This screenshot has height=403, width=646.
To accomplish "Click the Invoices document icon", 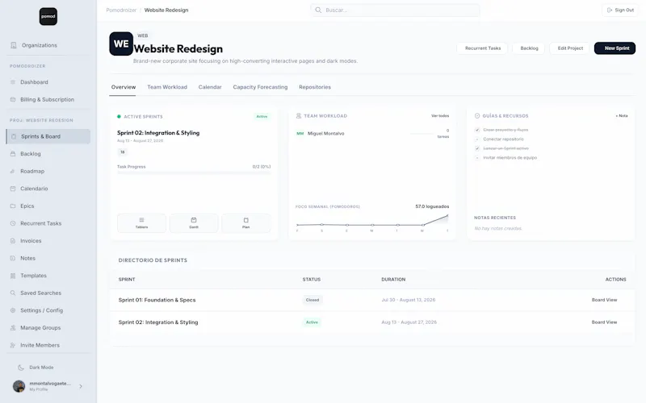I will (13, 241).
